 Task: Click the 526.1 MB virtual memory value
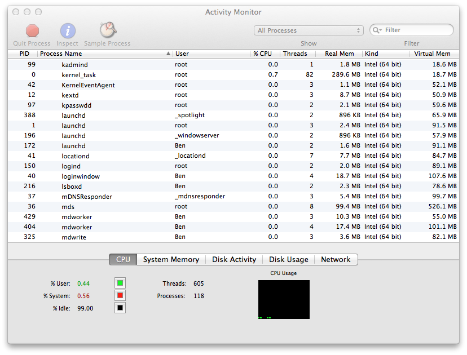(443, 206)
